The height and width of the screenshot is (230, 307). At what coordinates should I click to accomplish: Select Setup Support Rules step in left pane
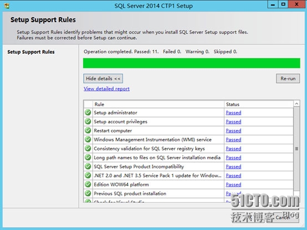[x=31, y=52]
